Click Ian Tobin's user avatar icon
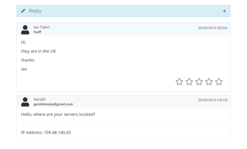 tap(25, 30)
